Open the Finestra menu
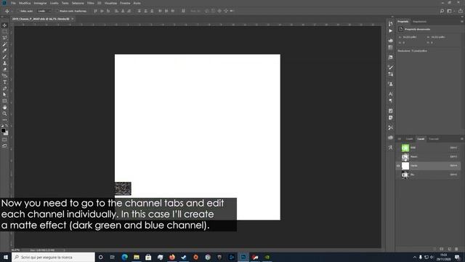The height and width of the screenshot is (262, 465). coord(125,3)
